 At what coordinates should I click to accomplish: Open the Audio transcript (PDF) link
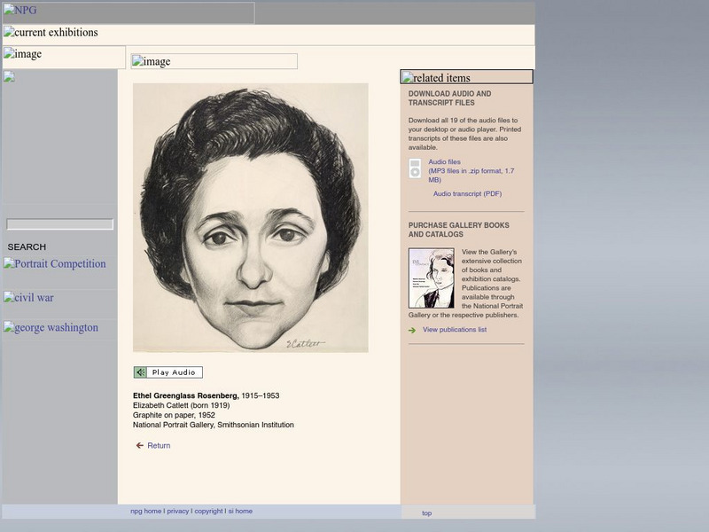point(467,194)
